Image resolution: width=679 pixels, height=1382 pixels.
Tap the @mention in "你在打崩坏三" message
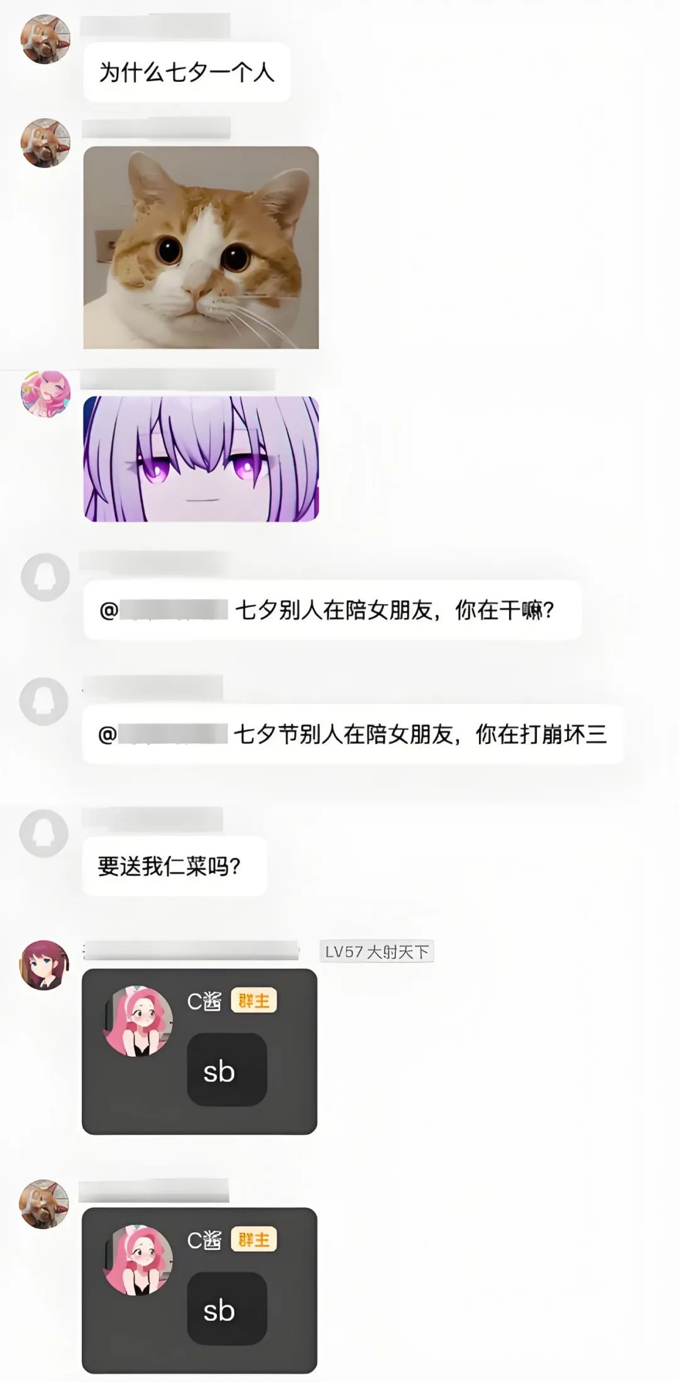point(162,734)
